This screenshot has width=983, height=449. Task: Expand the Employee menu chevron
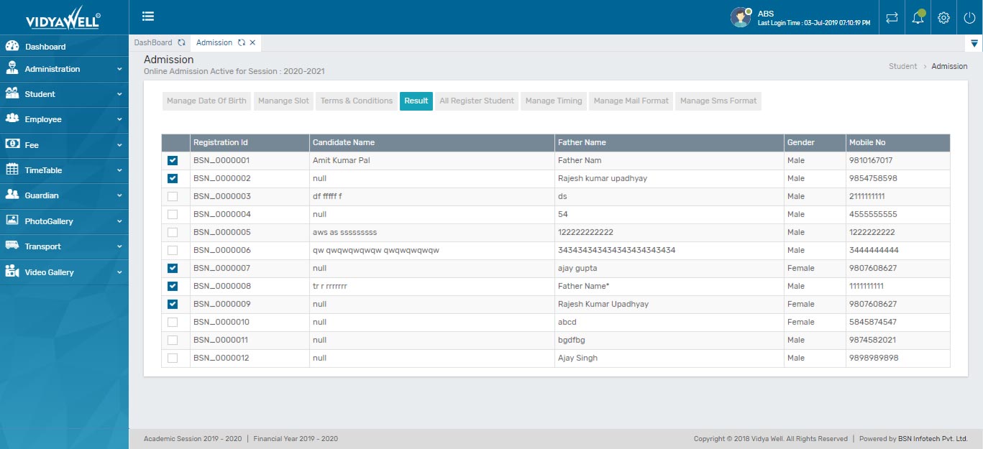[119, 119]
